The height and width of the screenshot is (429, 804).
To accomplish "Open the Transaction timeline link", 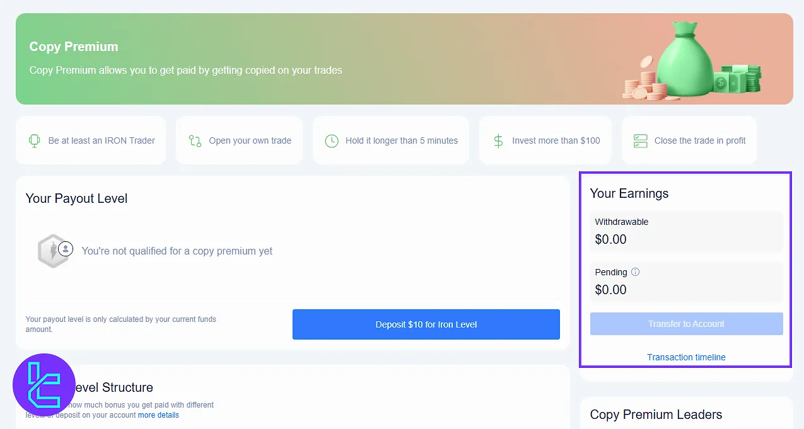I will (x=686, y=357).
